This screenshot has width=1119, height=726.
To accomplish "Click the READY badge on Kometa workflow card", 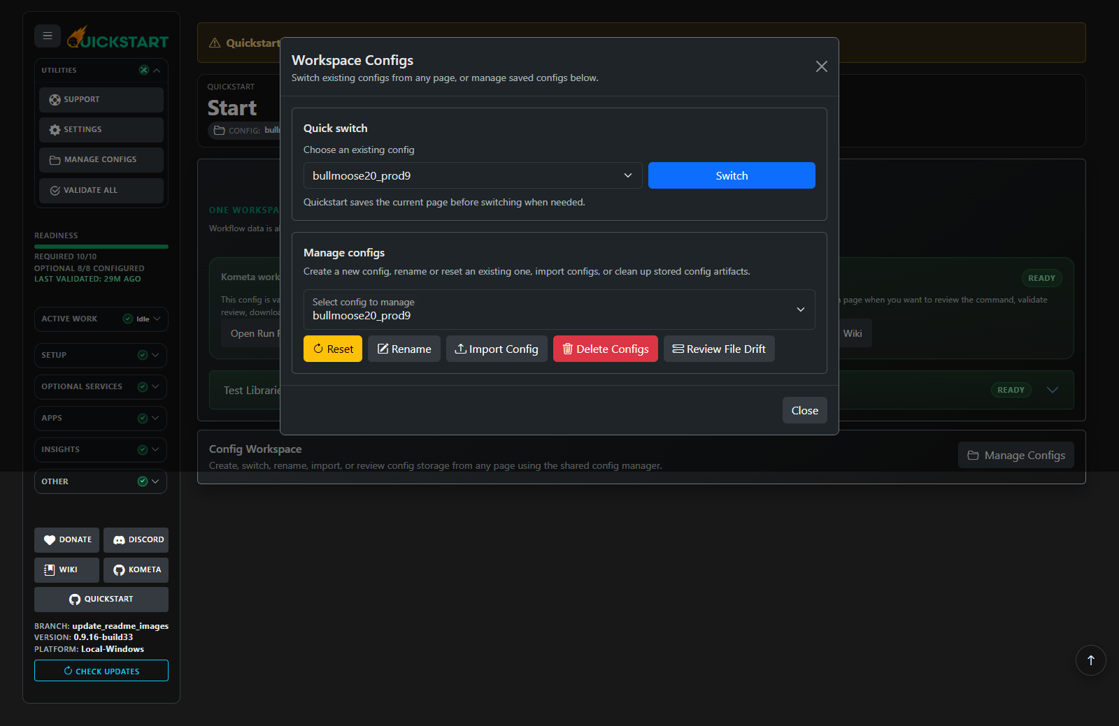I will (x=1041, y=278).
